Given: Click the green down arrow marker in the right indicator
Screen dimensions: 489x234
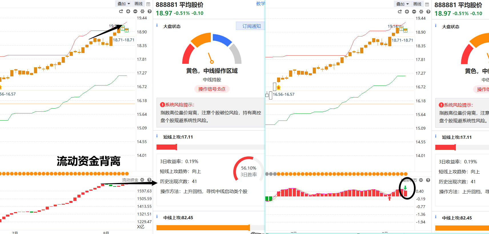Looking at the screenshot, I should (x=405, y=188).
